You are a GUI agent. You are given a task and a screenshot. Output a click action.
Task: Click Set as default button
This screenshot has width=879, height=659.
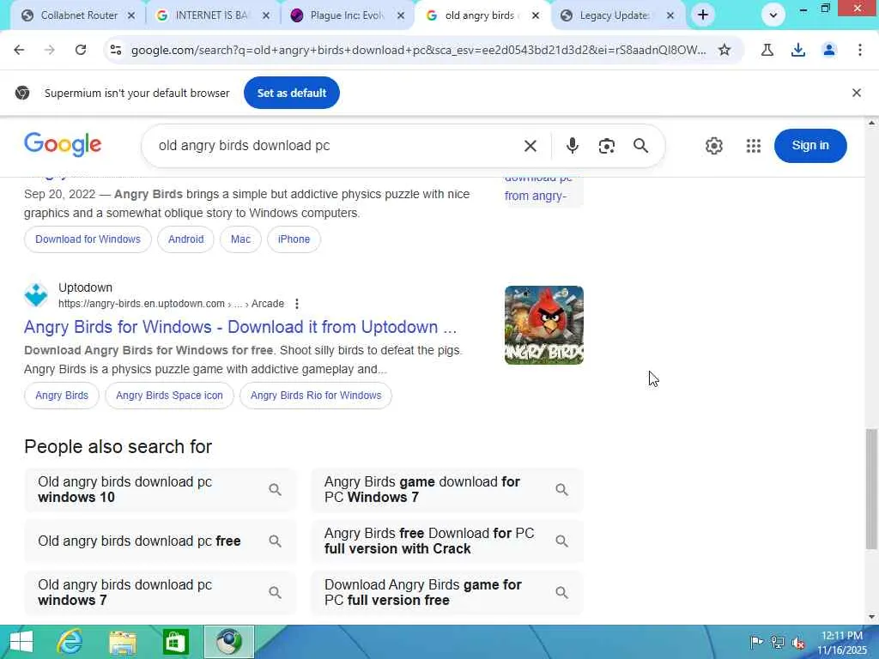(x=292, y=93)
